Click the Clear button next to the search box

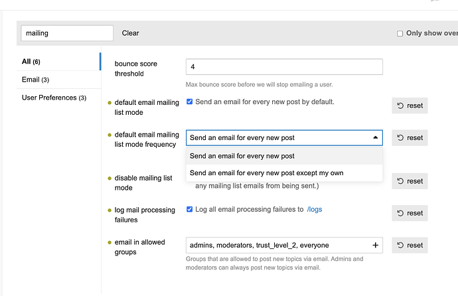[130, 33]
